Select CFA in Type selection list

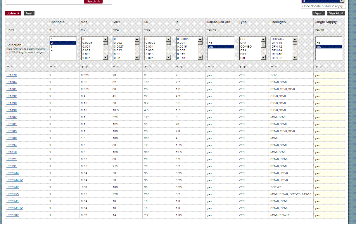click(250, 43)
